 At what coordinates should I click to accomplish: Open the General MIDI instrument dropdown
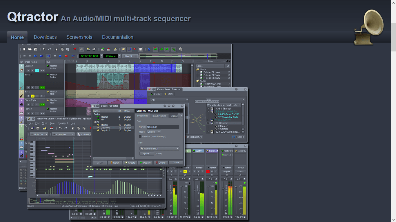coord(159,149)
